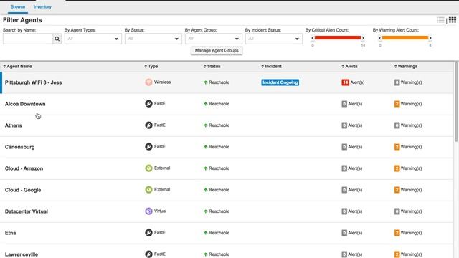459x258 pixels.
Task: Open Canonsburg agent
Action: click(19, 147)
